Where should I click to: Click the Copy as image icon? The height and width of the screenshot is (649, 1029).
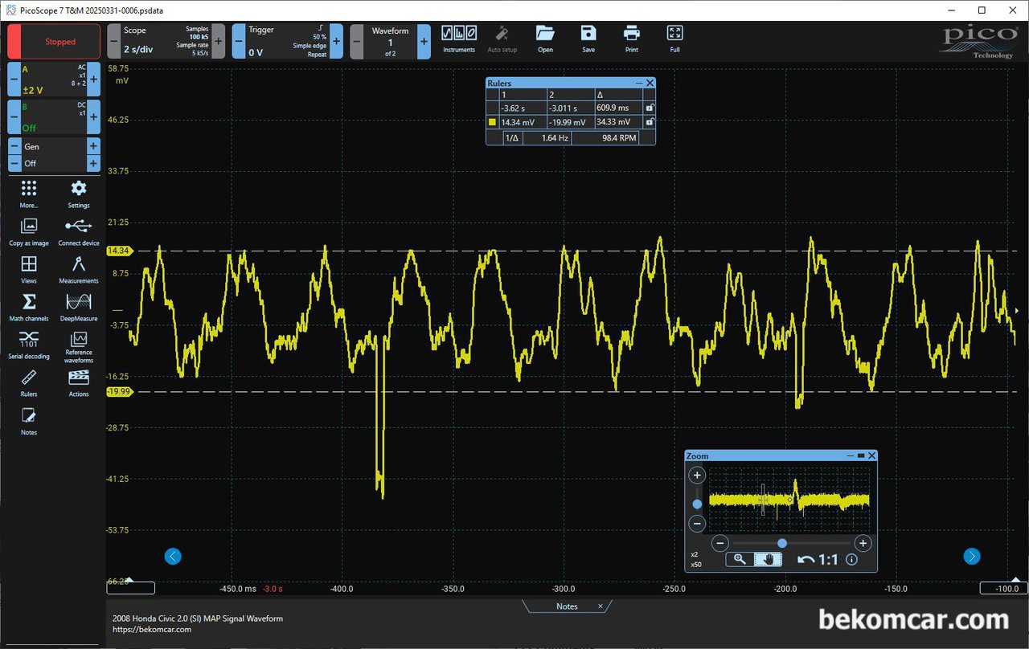tap(29, 231)
